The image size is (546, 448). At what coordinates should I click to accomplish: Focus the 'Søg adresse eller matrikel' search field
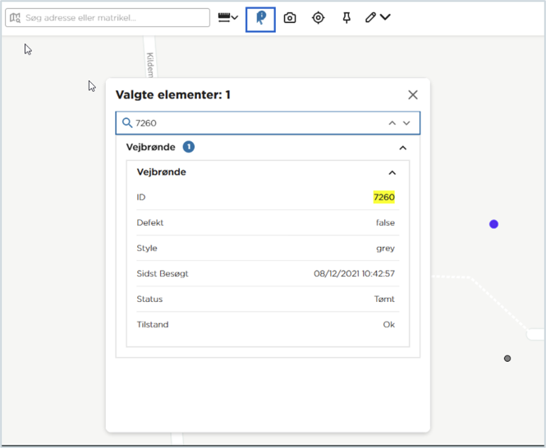click(108, 17)
